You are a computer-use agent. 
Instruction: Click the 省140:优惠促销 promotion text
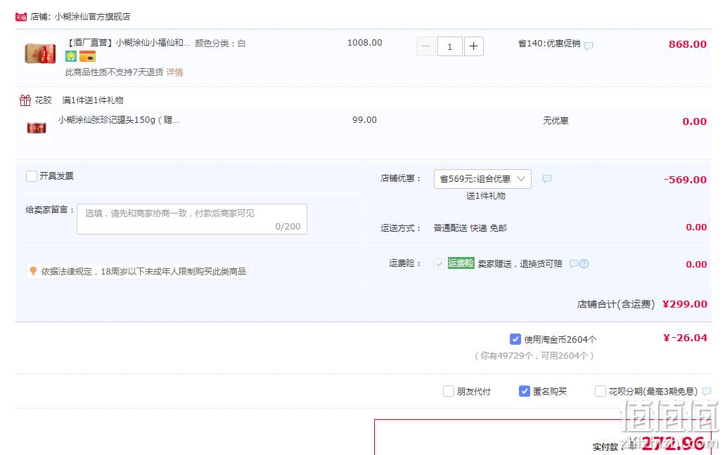click(548, 44)
